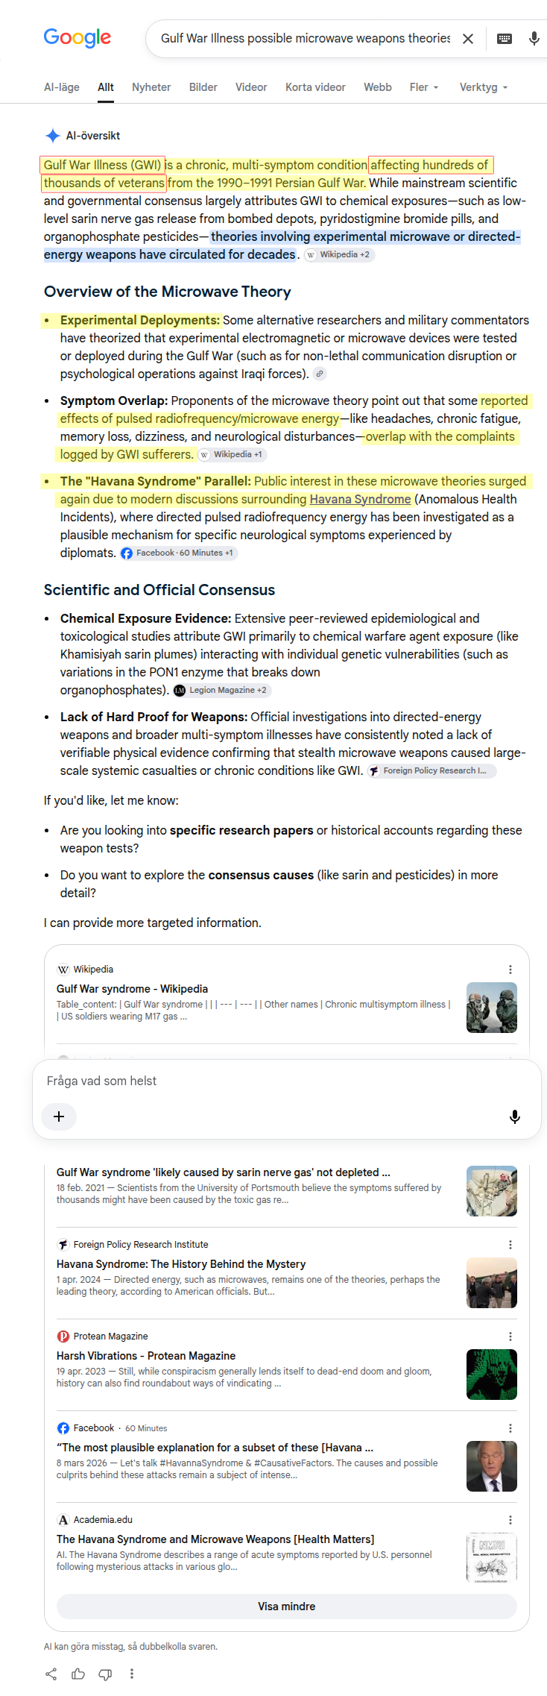Switch to the Nyheter tab
Viewport: 547px width, 1696px height.
[151, 87]
